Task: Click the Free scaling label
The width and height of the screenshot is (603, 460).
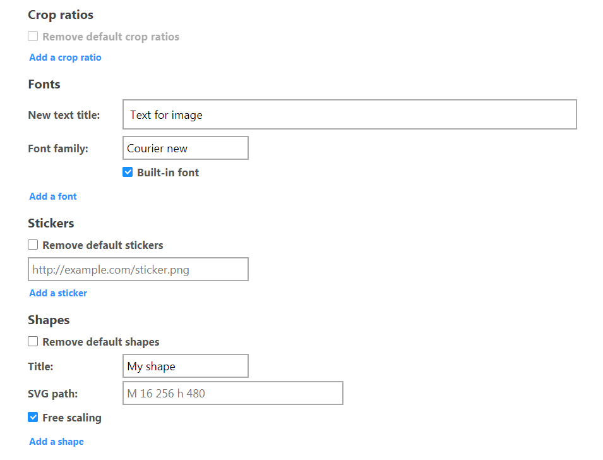Action: 72,418
